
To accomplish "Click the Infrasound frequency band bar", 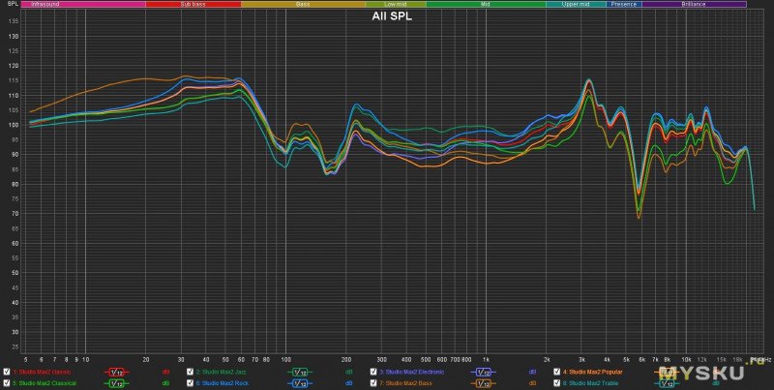I will 83,4.
